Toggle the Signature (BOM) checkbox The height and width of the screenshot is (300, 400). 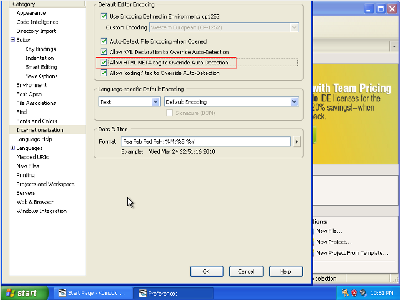pos(169,113)
